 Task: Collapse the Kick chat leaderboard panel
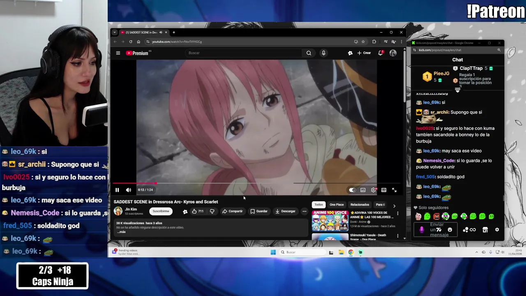[457, 90]
